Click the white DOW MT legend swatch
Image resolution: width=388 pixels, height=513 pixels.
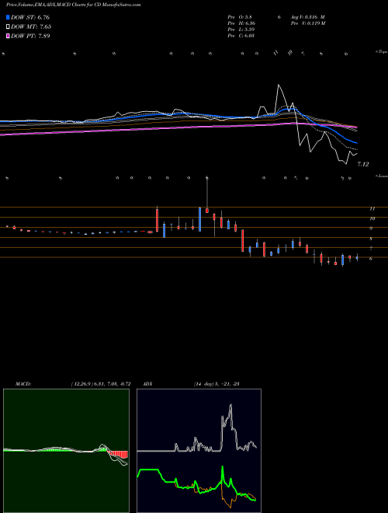click(8, 26)
